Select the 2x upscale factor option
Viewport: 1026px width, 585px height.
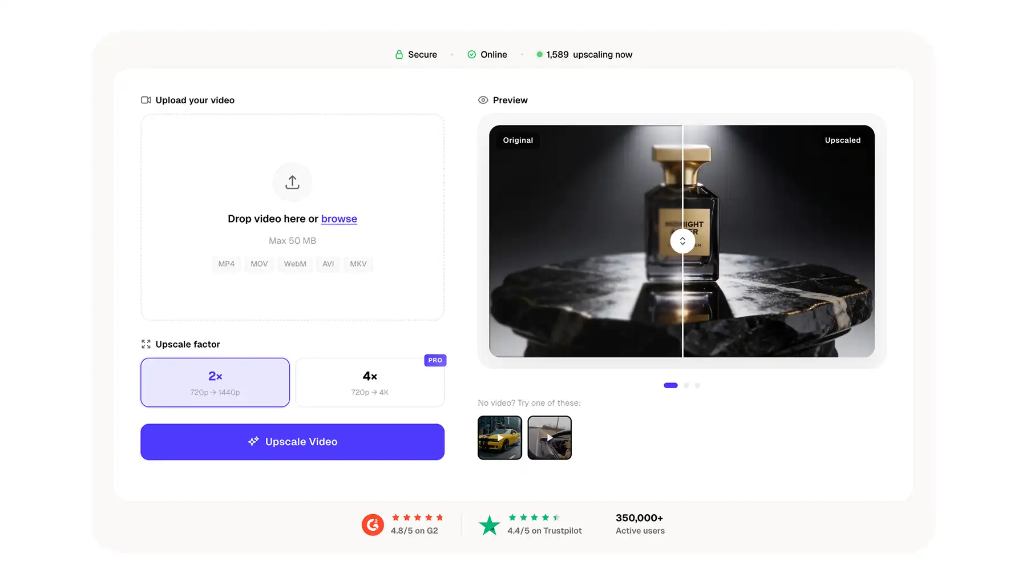pyautogui.click(x=215, y=382)
